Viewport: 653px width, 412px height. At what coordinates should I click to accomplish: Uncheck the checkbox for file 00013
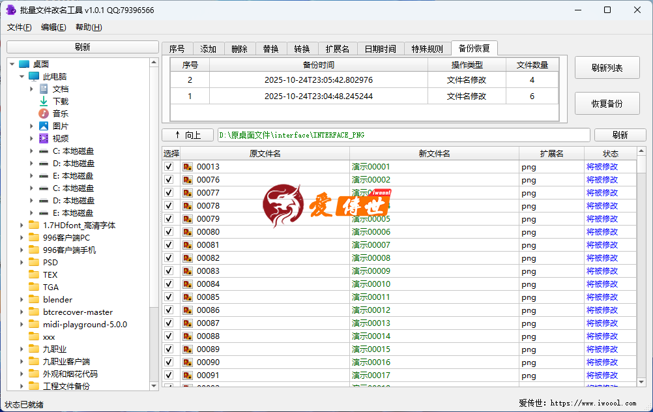coord(169,167)
